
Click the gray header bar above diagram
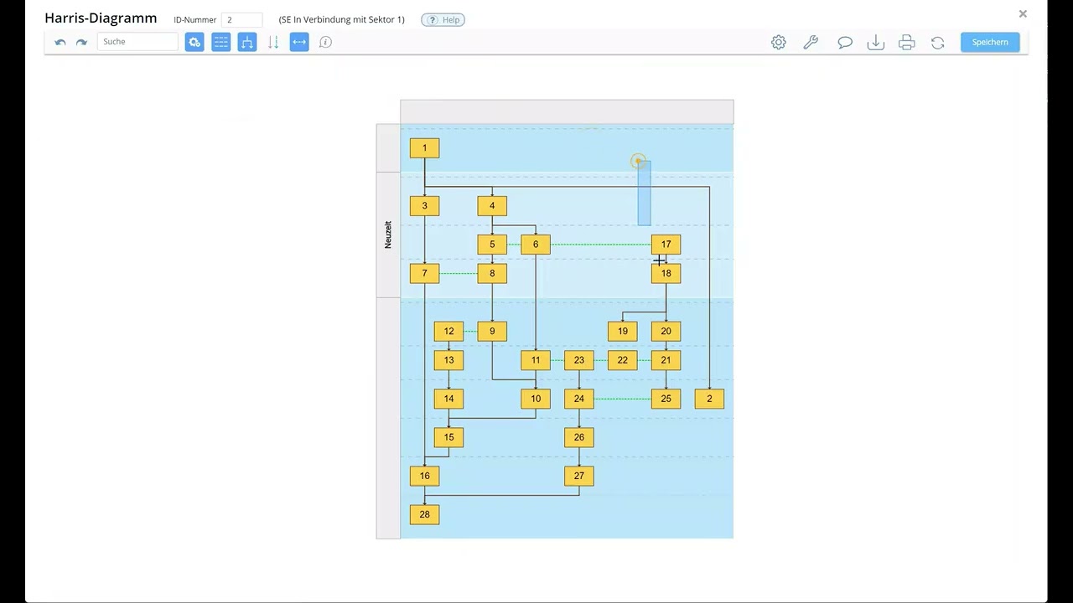567,111
